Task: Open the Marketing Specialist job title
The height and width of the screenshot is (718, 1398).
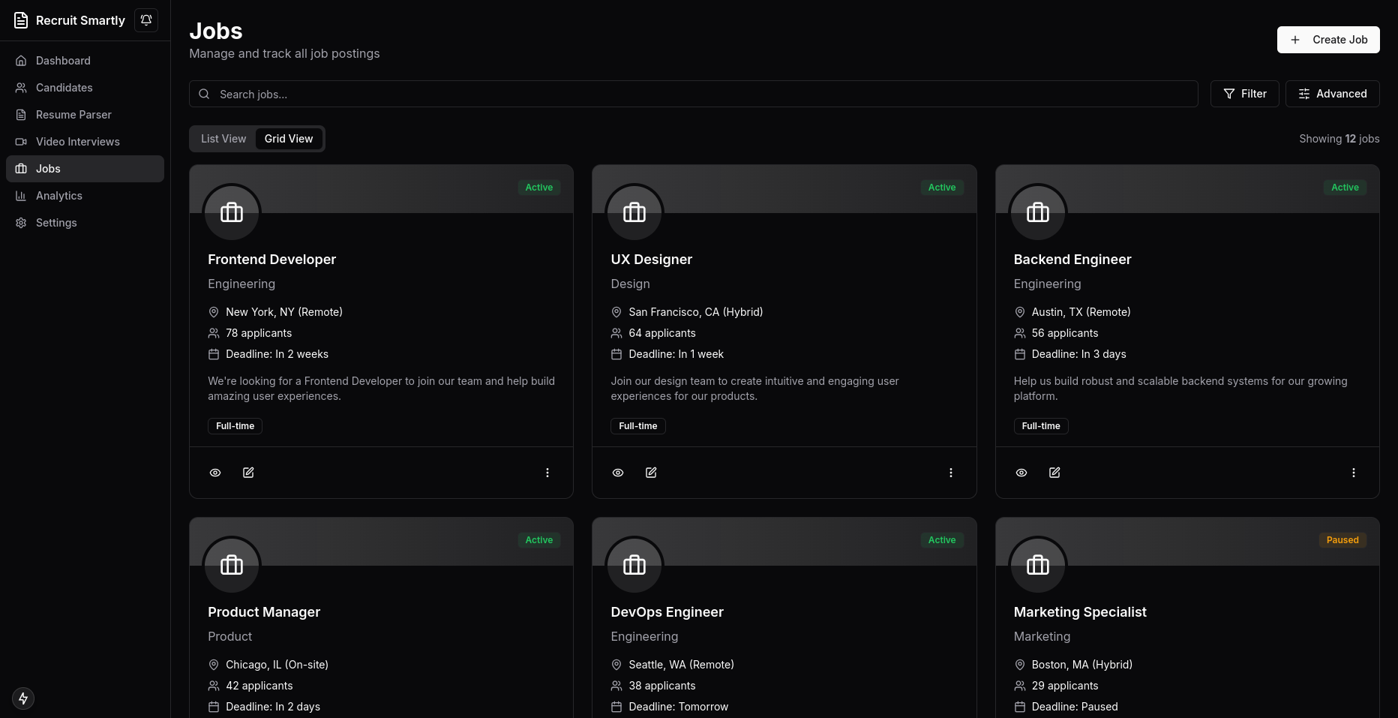Action: click(1080, 612)
